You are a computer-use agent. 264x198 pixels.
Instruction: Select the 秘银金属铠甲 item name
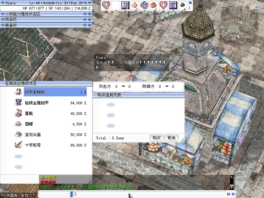click(37, 103)
